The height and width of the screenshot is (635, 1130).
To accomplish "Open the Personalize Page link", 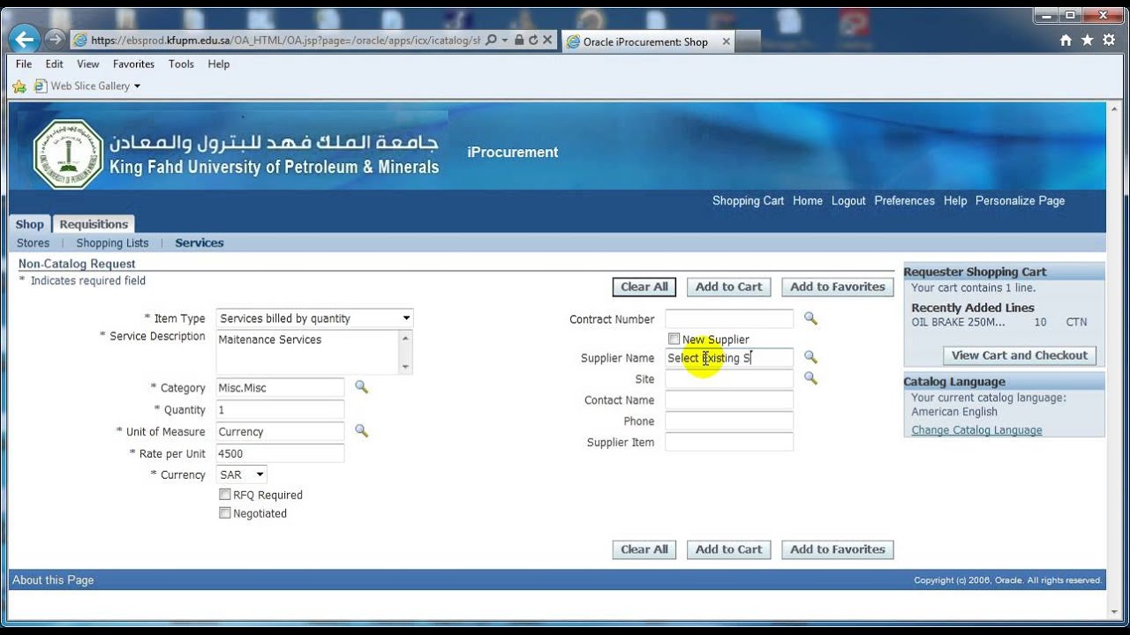I will (x=1020, y=200).
